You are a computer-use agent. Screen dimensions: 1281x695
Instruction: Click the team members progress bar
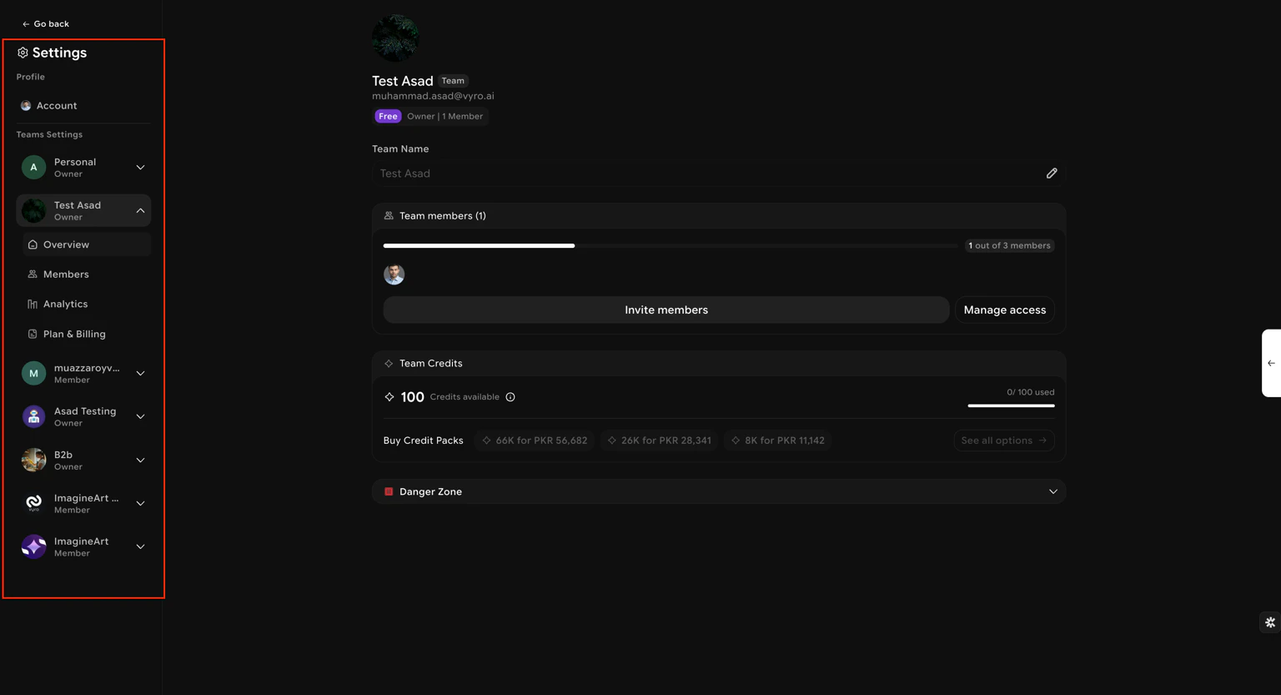[x=671, y=246]
